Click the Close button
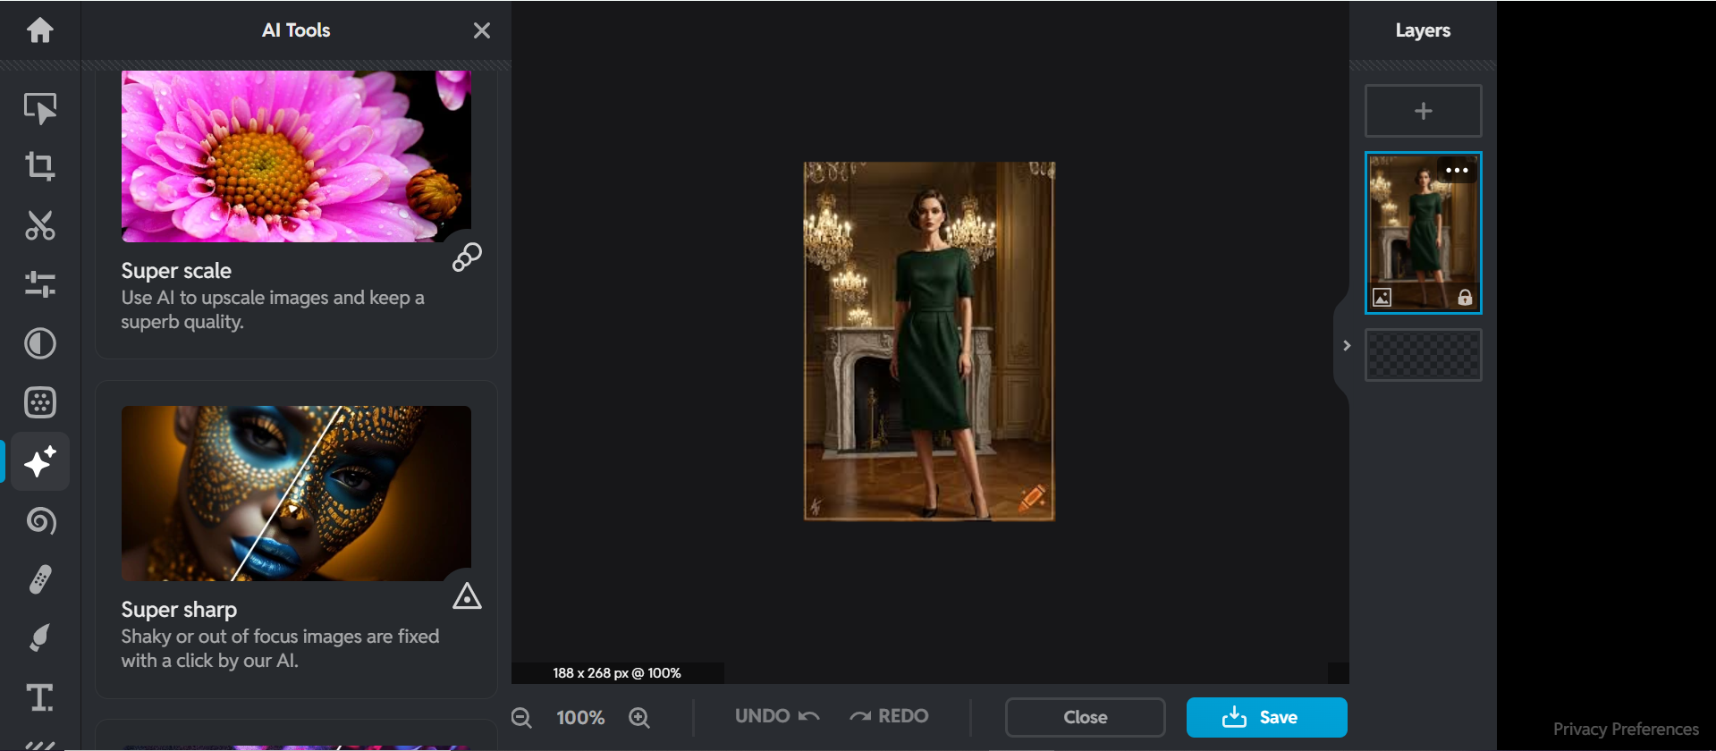The image size is (1716, 751). [x=1086, y=717]
